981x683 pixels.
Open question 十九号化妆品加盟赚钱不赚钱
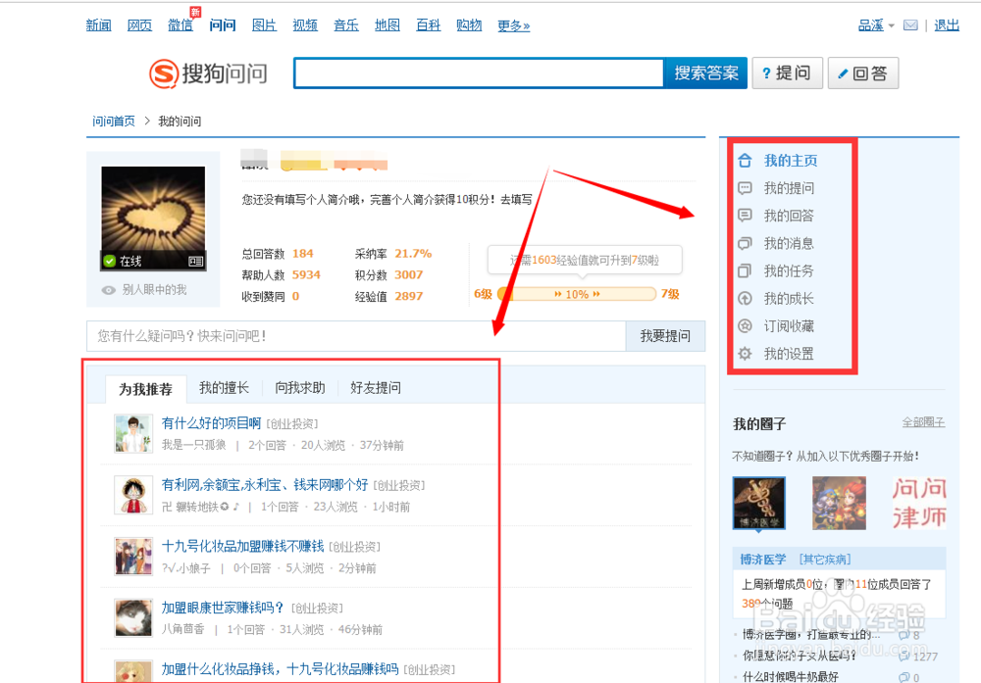[242, 546]
